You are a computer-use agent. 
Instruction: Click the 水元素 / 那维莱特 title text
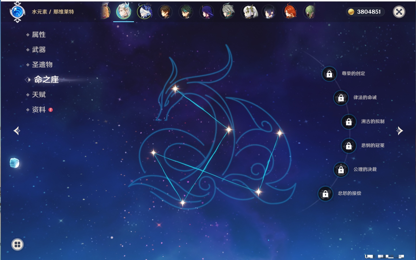point(53,12)
